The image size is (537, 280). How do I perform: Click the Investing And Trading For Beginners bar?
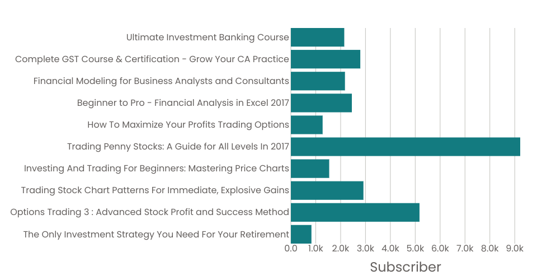pyautogui.click(x=310, y=169)
